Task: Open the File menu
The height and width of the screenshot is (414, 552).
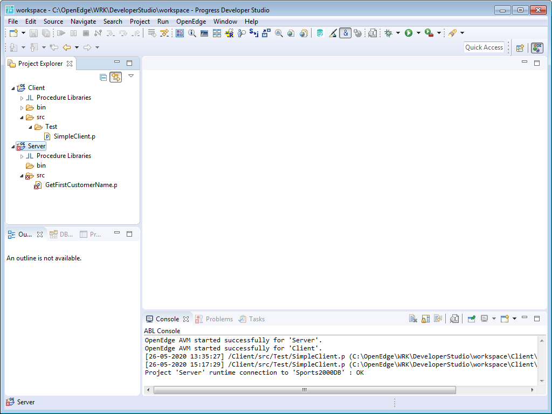Action: pos(13,22)
